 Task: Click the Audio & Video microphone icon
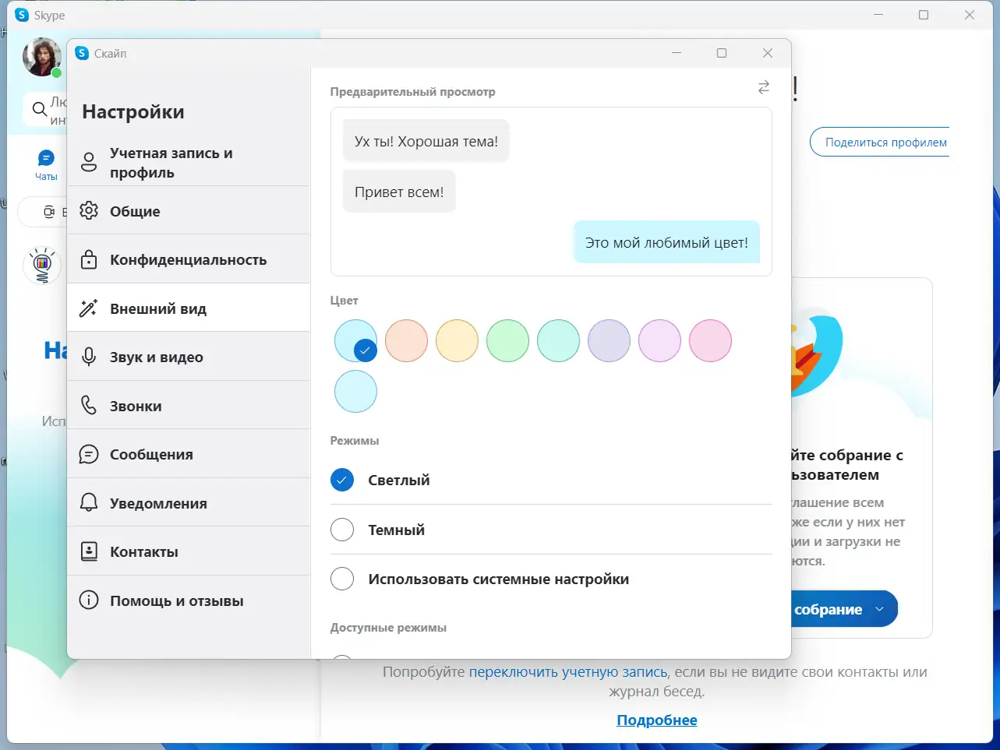coord(89,357)
